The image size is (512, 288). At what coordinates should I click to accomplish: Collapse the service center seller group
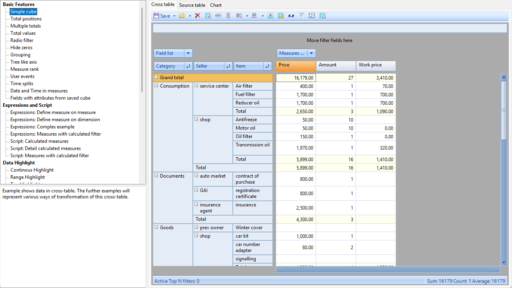pyautogui.click(x=196, y=85)
